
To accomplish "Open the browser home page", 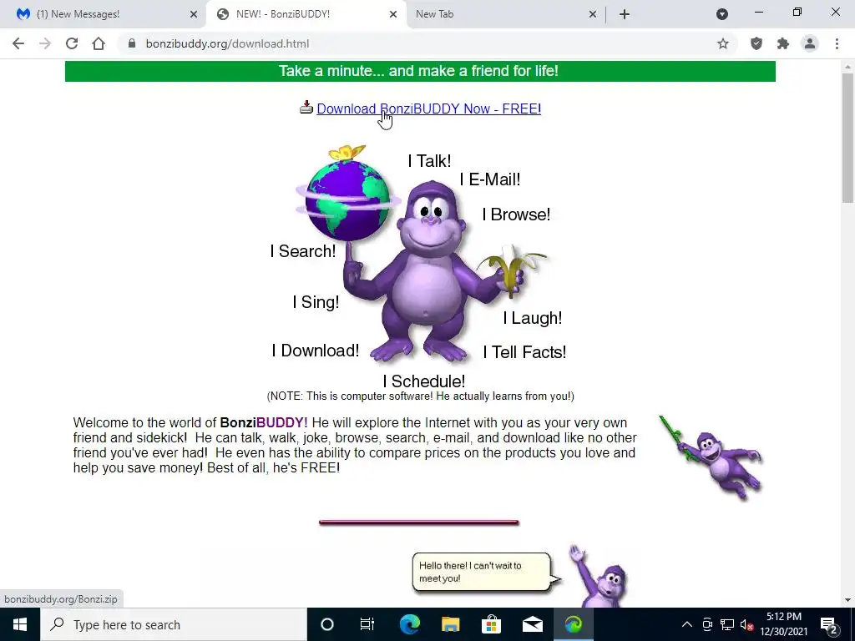I will 99,43.
